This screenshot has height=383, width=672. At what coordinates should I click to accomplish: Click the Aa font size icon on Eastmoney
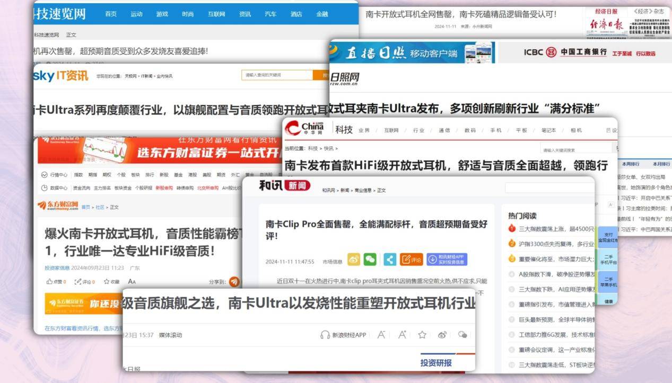coord(132,282)
